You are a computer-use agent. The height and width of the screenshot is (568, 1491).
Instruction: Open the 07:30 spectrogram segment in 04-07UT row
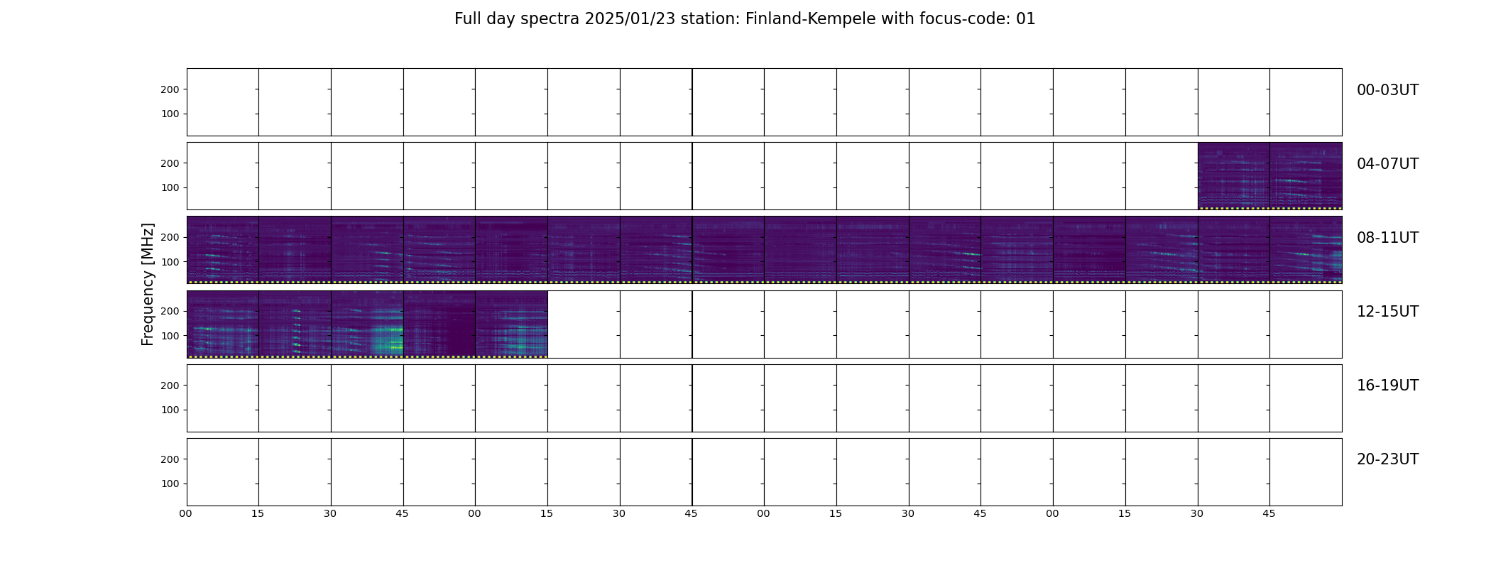(x=1234, y=176)
